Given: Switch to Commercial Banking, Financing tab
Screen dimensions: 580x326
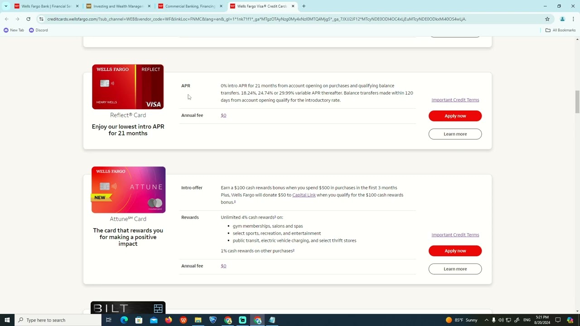Looking at the screenshot, I should pos(190,6).
